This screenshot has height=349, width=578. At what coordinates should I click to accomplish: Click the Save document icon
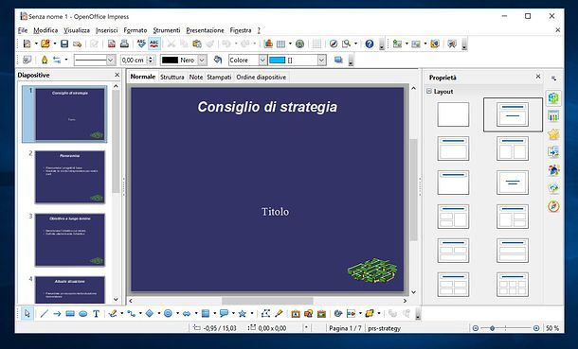point(64,44)
